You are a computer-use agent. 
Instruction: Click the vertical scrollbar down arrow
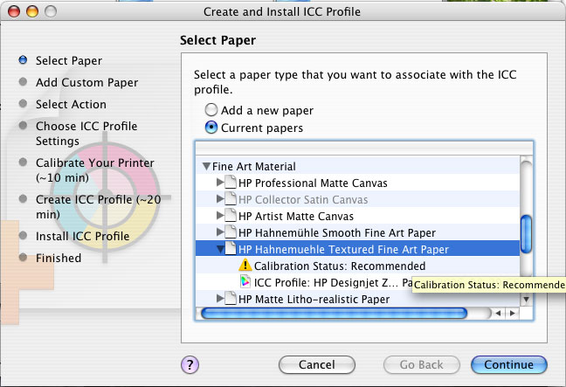pyautogui.click(x=527, y=300)
